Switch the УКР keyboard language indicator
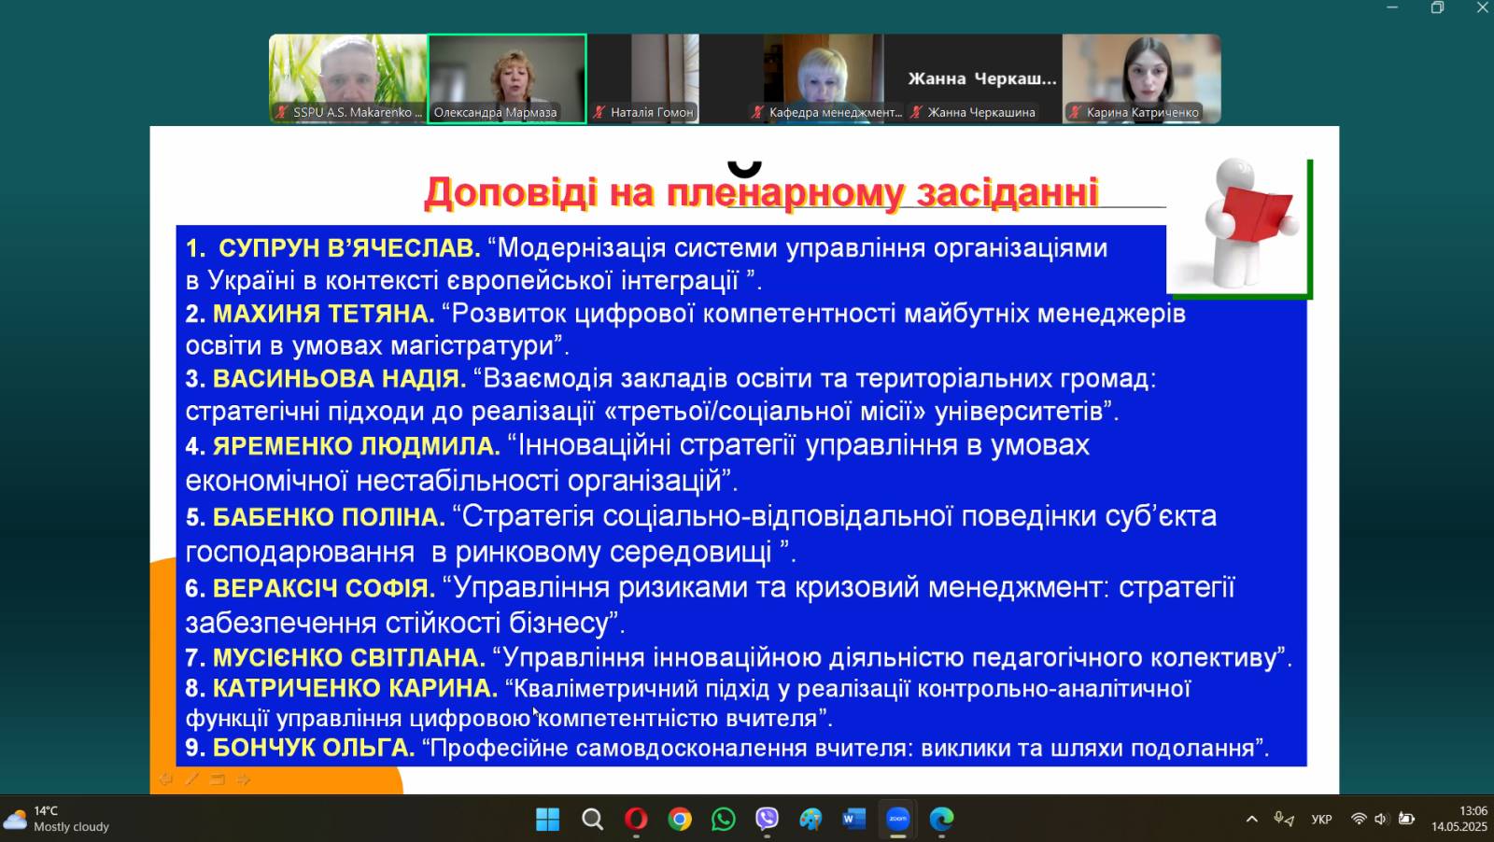This screenshot has width=1494, height=842. pos(1321,820)
